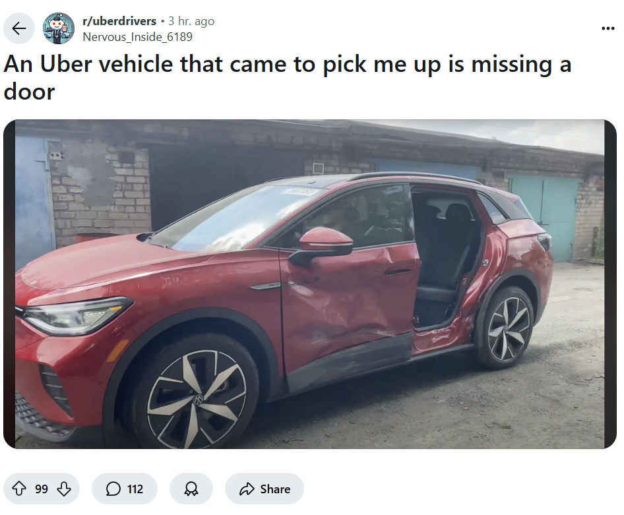624x515 pixels.
Task: Click the comment bubble icon
Action: pyautogui.click(x=113, y=489)
